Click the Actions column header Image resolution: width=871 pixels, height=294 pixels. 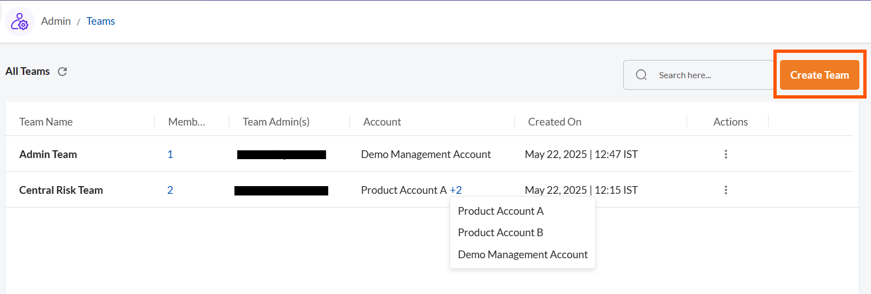(730, 122)
